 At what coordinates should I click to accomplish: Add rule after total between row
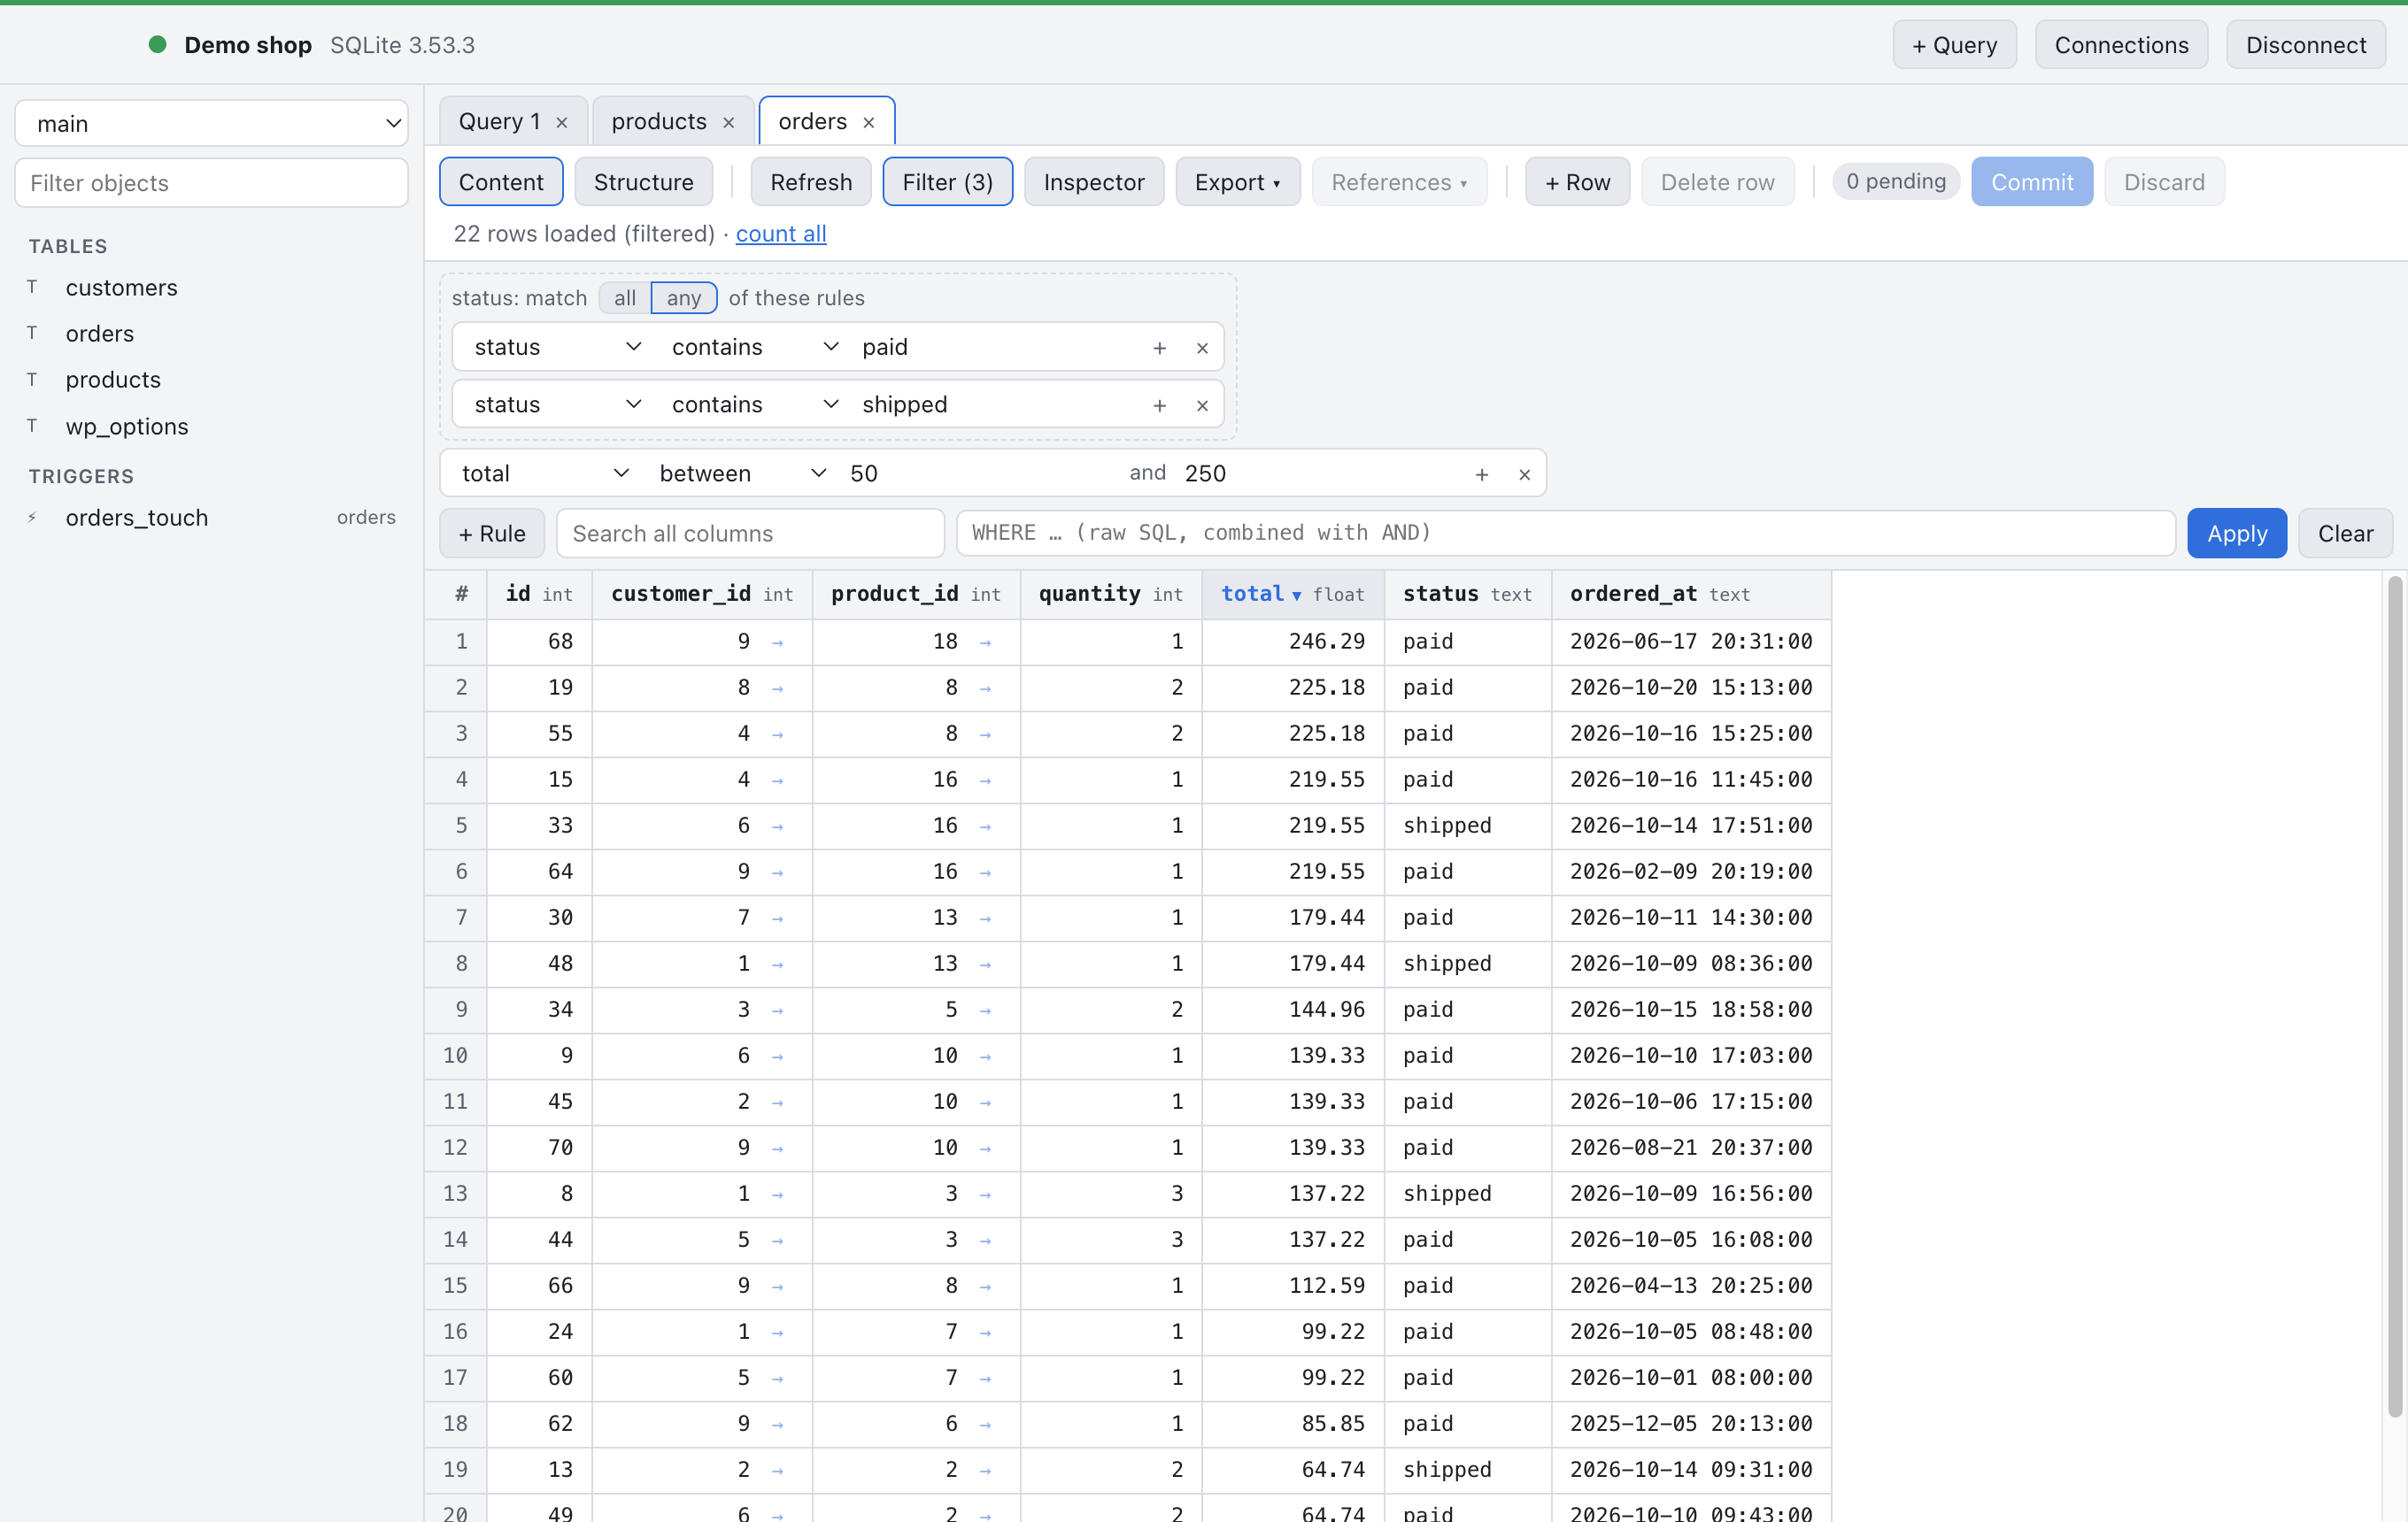(1481, 474)
